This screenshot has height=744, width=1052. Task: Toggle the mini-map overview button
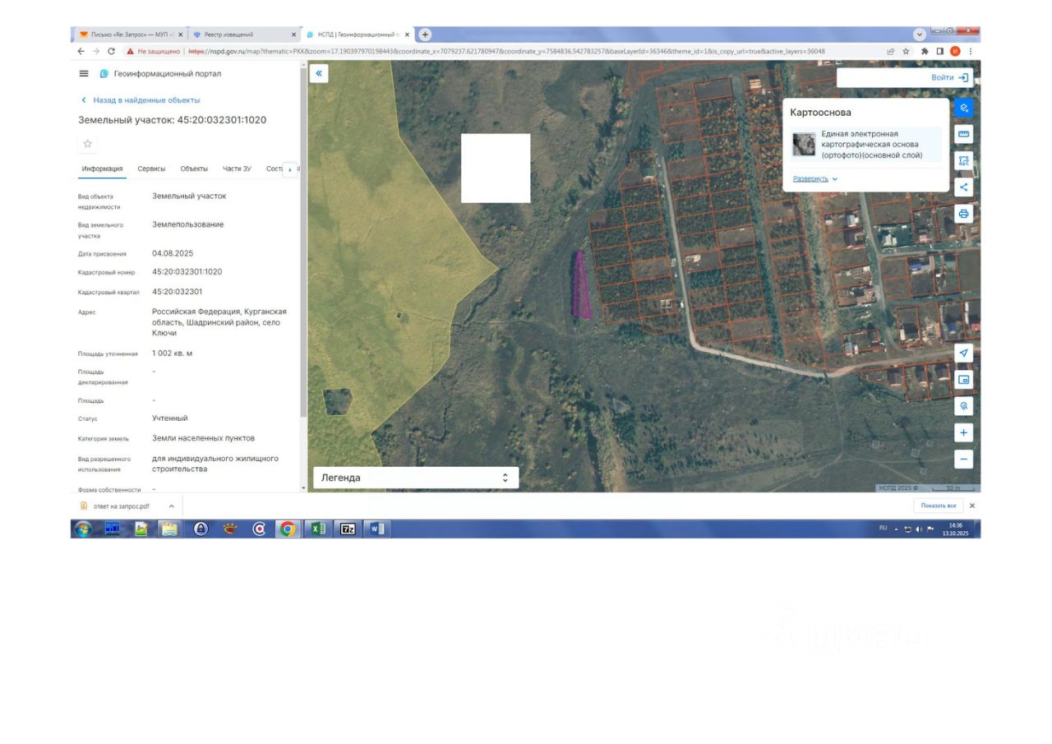[964, 380]
